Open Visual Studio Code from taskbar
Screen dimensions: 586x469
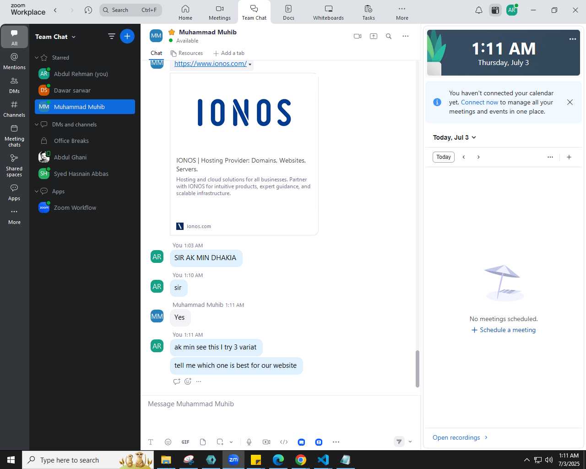click(x=323, y=460)
